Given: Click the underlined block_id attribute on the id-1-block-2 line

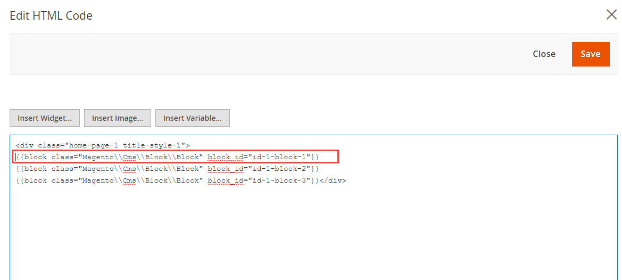Looking at the screenshot, I should pos(225,169).
